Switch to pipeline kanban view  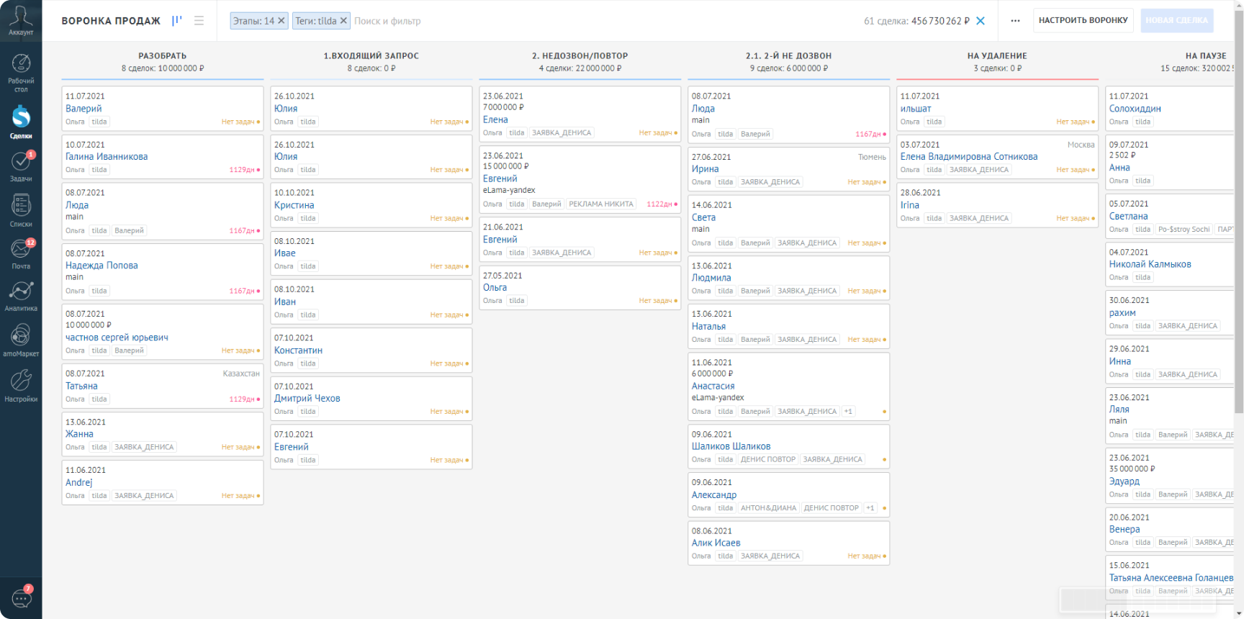[x=176, y=21]
